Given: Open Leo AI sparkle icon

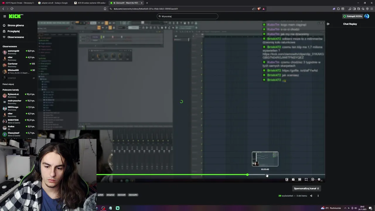Looking at the screenshot, I should click(x=363, y=9).
